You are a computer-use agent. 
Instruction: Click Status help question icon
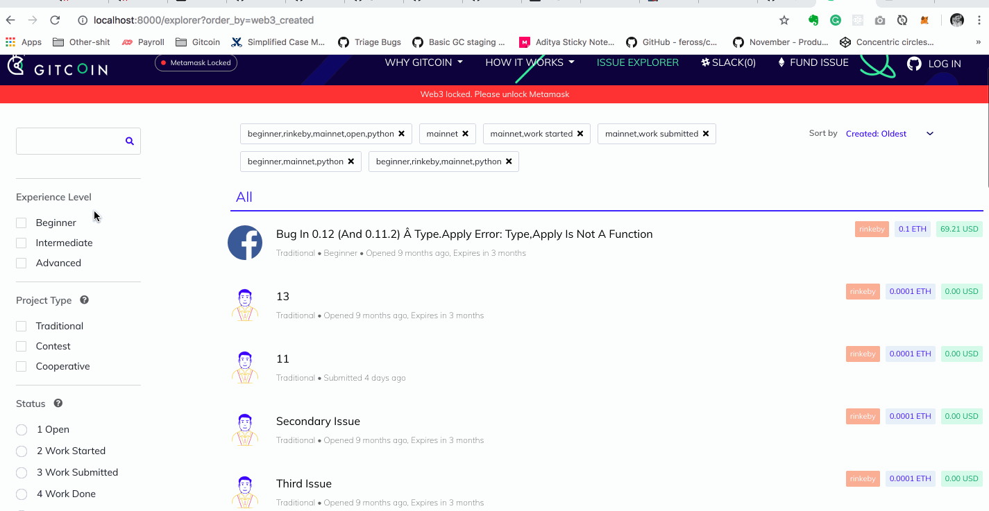(58, 404)
